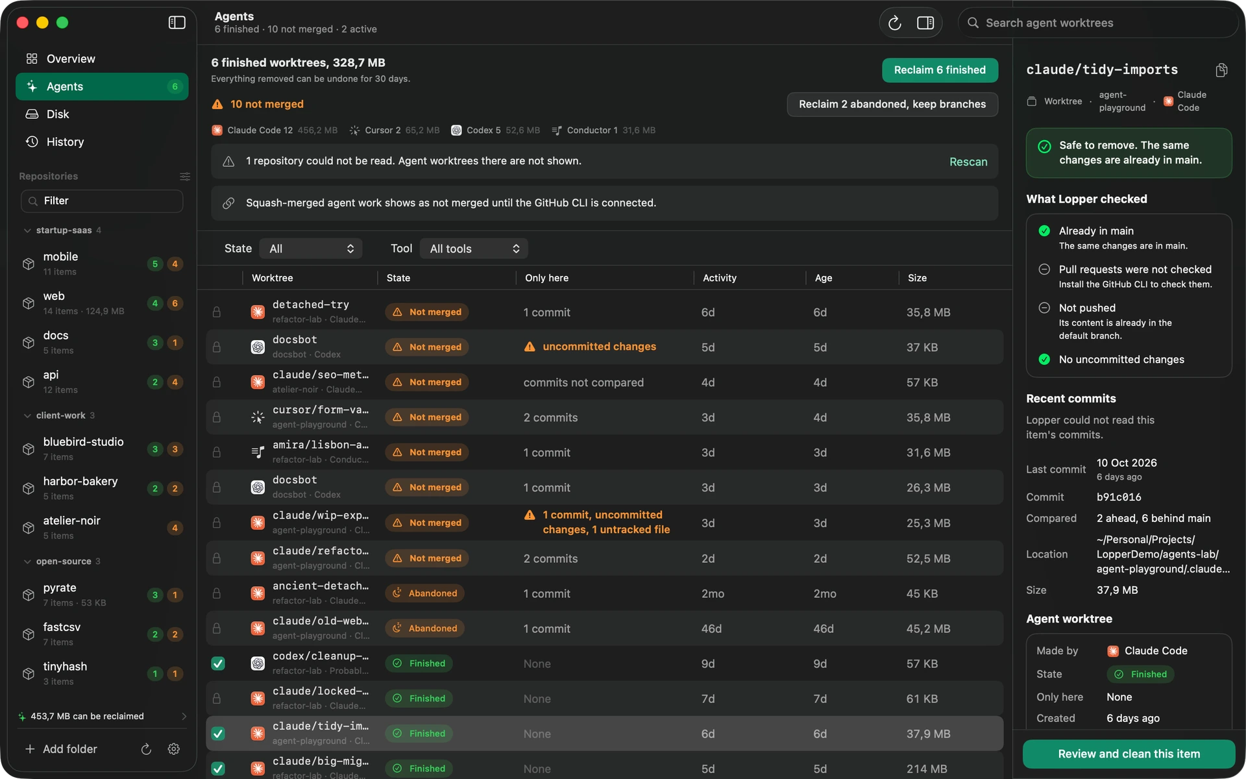Open the State filter dropdown
The image size is (1246, 779).
[x=311, y=249]
